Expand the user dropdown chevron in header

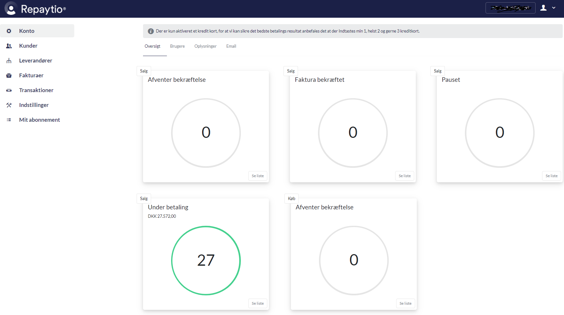(554, 8)
